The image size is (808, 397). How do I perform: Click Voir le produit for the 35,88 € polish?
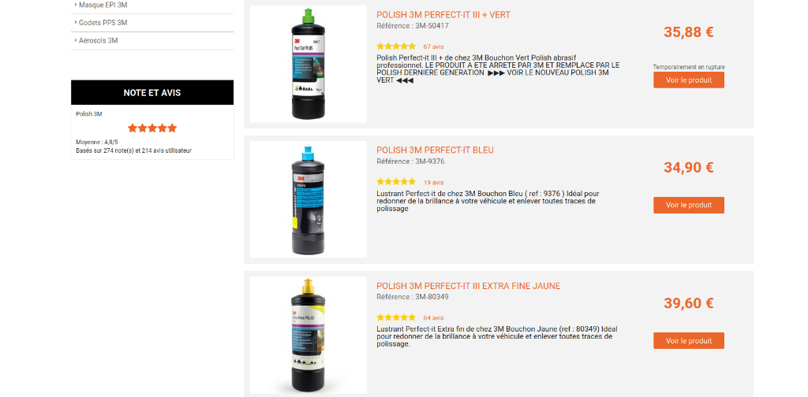click(688, 80)
